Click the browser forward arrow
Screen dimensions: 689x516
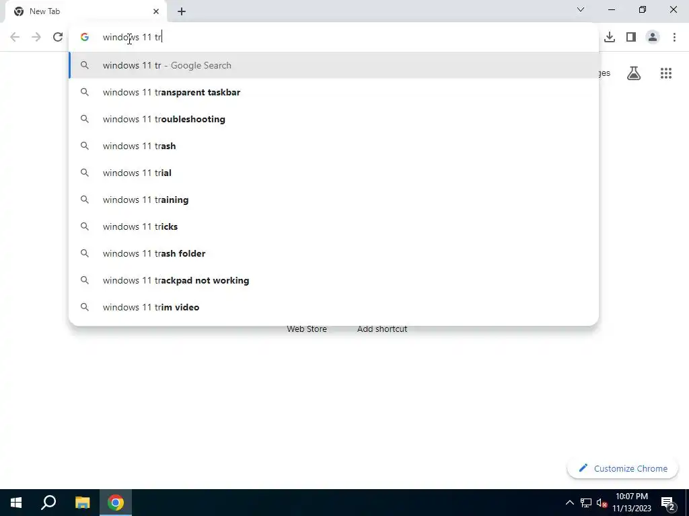pyautogui.click(x=36, y=38)
